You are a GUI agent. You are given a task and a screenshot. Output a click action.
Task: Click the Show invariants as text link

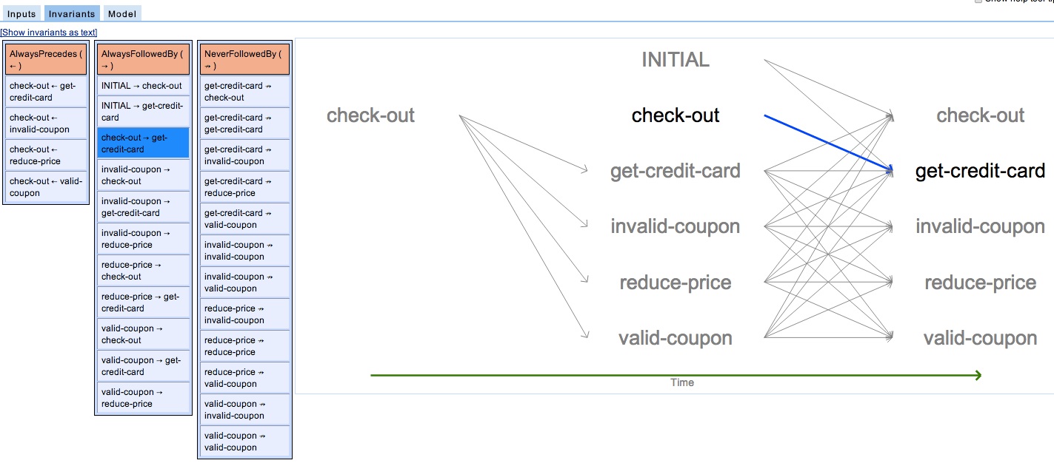49,33
